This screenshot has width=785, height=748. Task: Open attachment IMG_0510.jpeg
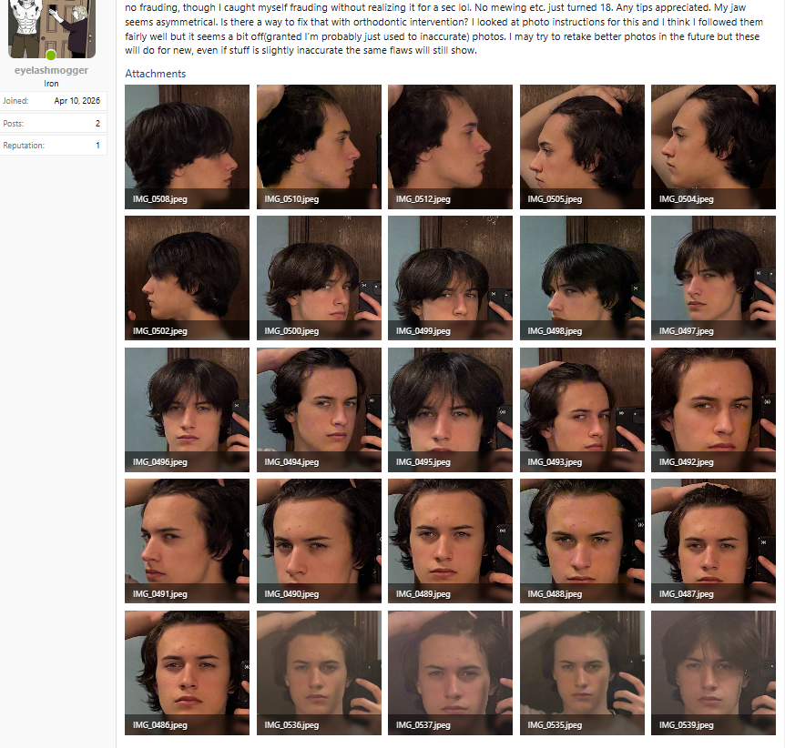coord(319,147)
